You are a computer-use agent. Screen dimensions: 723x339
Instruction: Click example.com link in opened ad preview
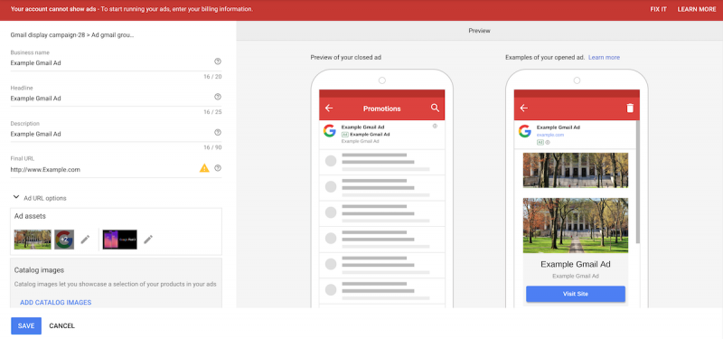550,135
